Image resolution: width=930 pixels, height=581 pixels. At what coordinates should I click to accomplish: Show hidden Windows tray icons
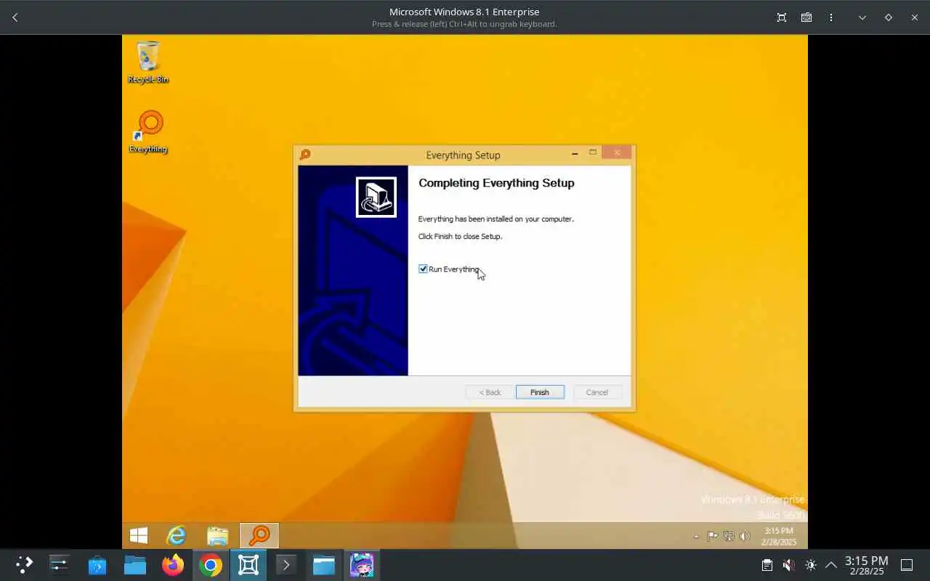click(x=696, y=537)
